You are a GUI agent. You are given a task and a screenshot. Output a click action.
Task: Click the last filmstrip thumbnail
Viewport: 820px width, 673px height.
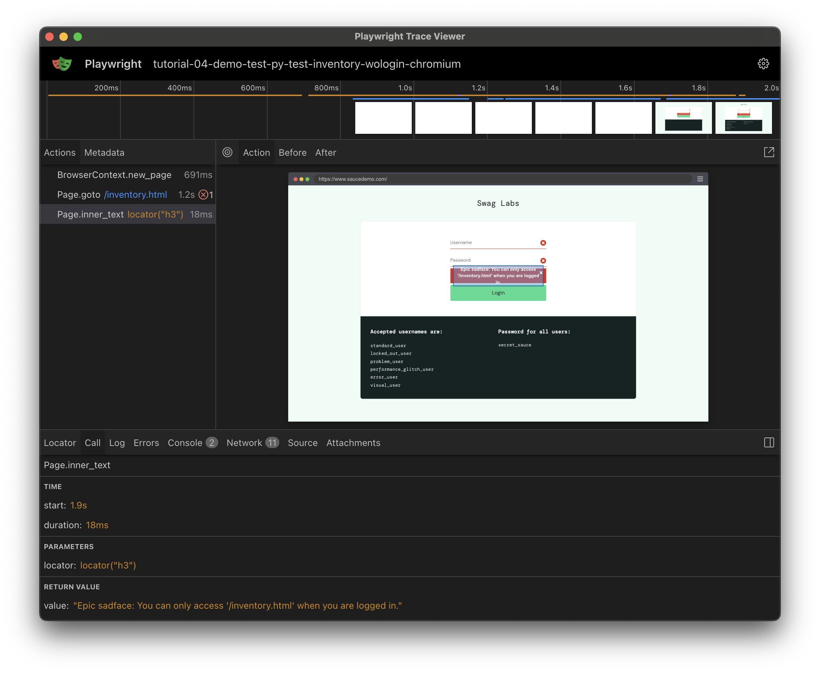[743, 118]
